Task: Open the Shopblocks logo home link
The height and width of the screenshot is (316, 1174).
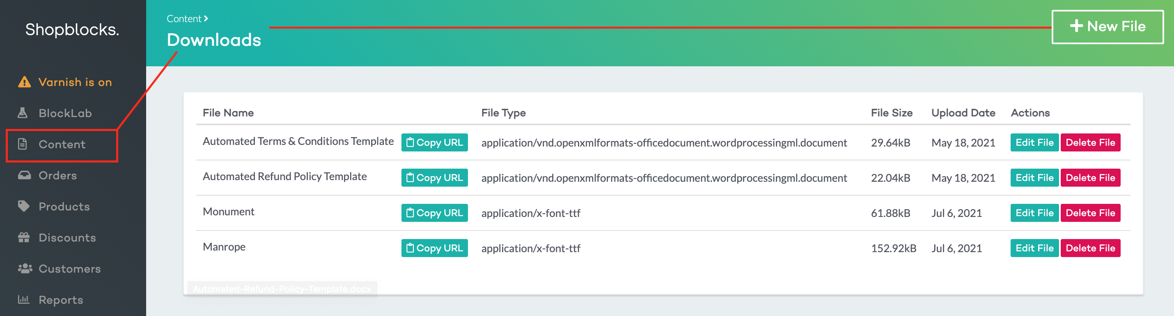Action: (x=72, y=29)
